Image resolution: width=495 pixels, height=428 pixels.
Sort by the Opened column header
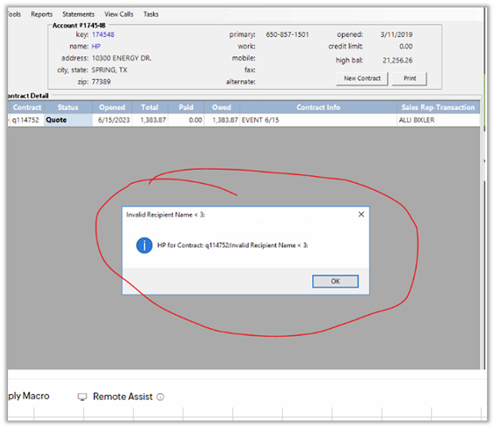click(112, 107)
